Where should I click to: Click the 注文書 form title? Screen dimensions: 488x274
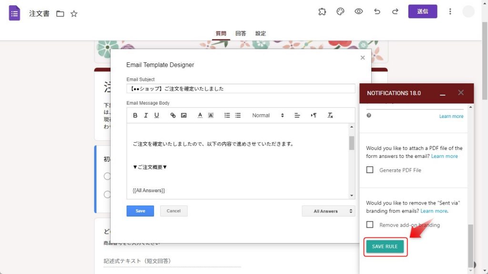pos(39,14)
